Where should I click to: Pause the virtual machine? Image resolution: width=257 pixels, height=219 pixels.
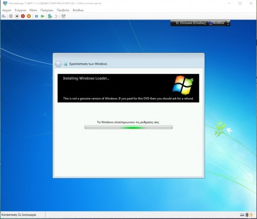pos(36,16)
